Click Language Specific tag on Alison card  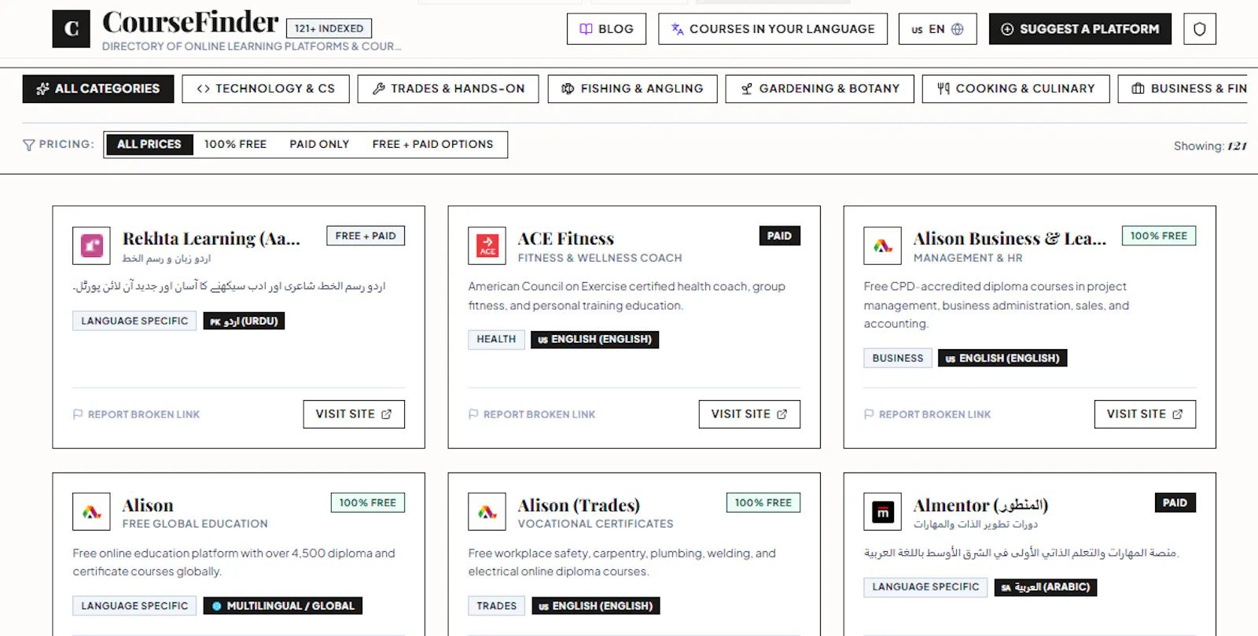tap(134, 606)
